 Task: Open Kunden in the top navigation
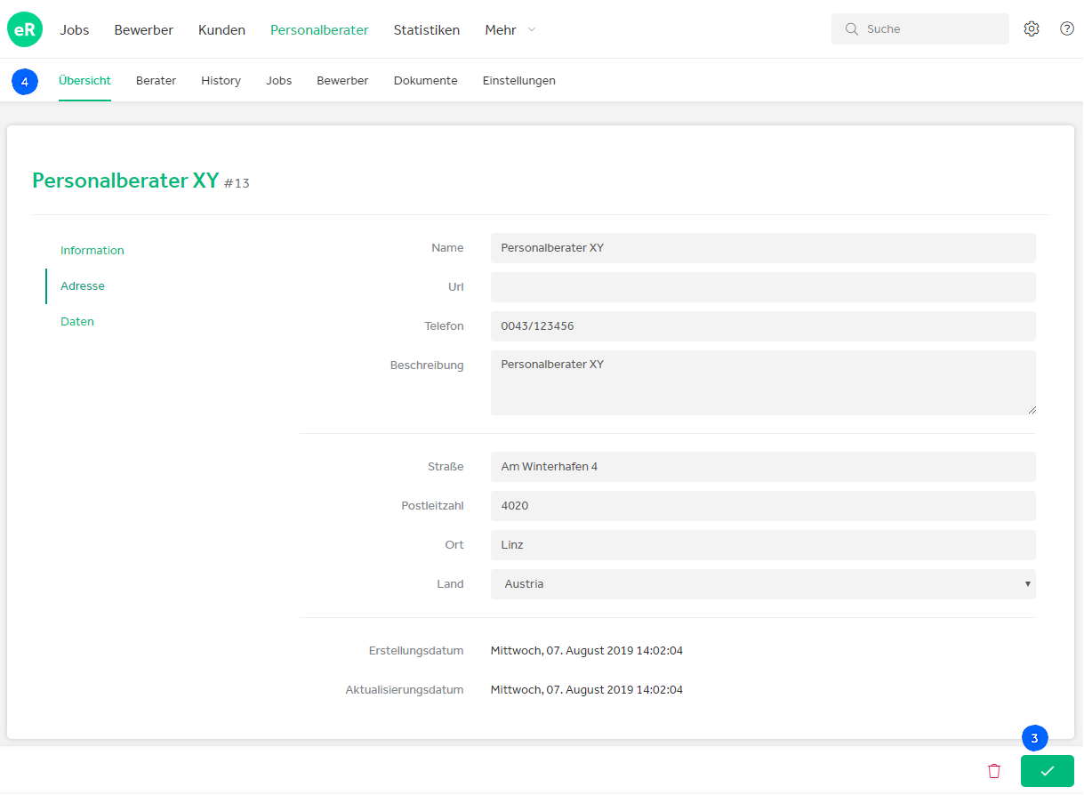pos(221,29)
